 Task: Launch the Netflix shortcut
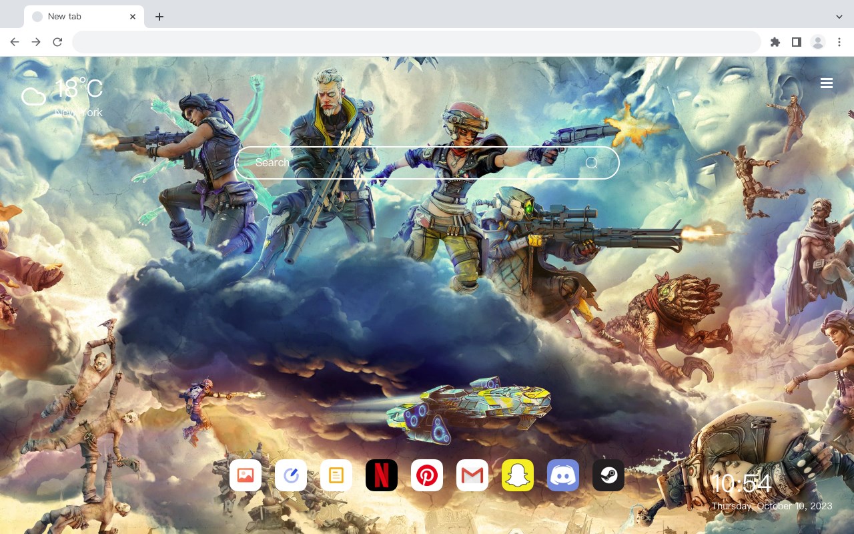382,475
